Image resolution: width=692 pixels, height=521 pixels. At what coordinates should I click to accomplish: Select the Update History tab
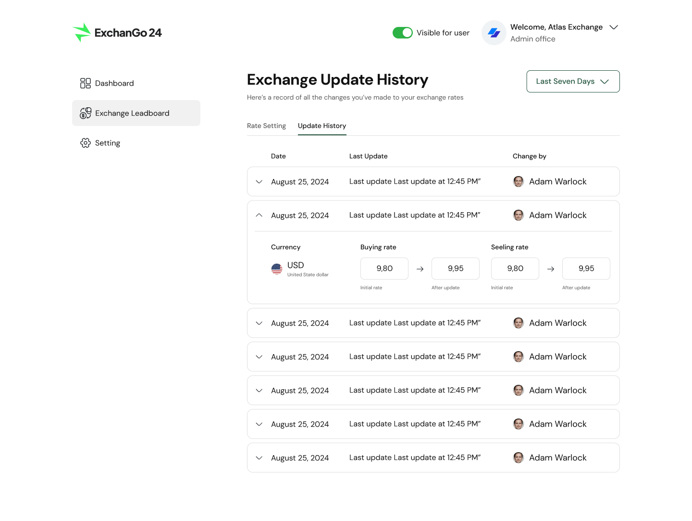321,126
